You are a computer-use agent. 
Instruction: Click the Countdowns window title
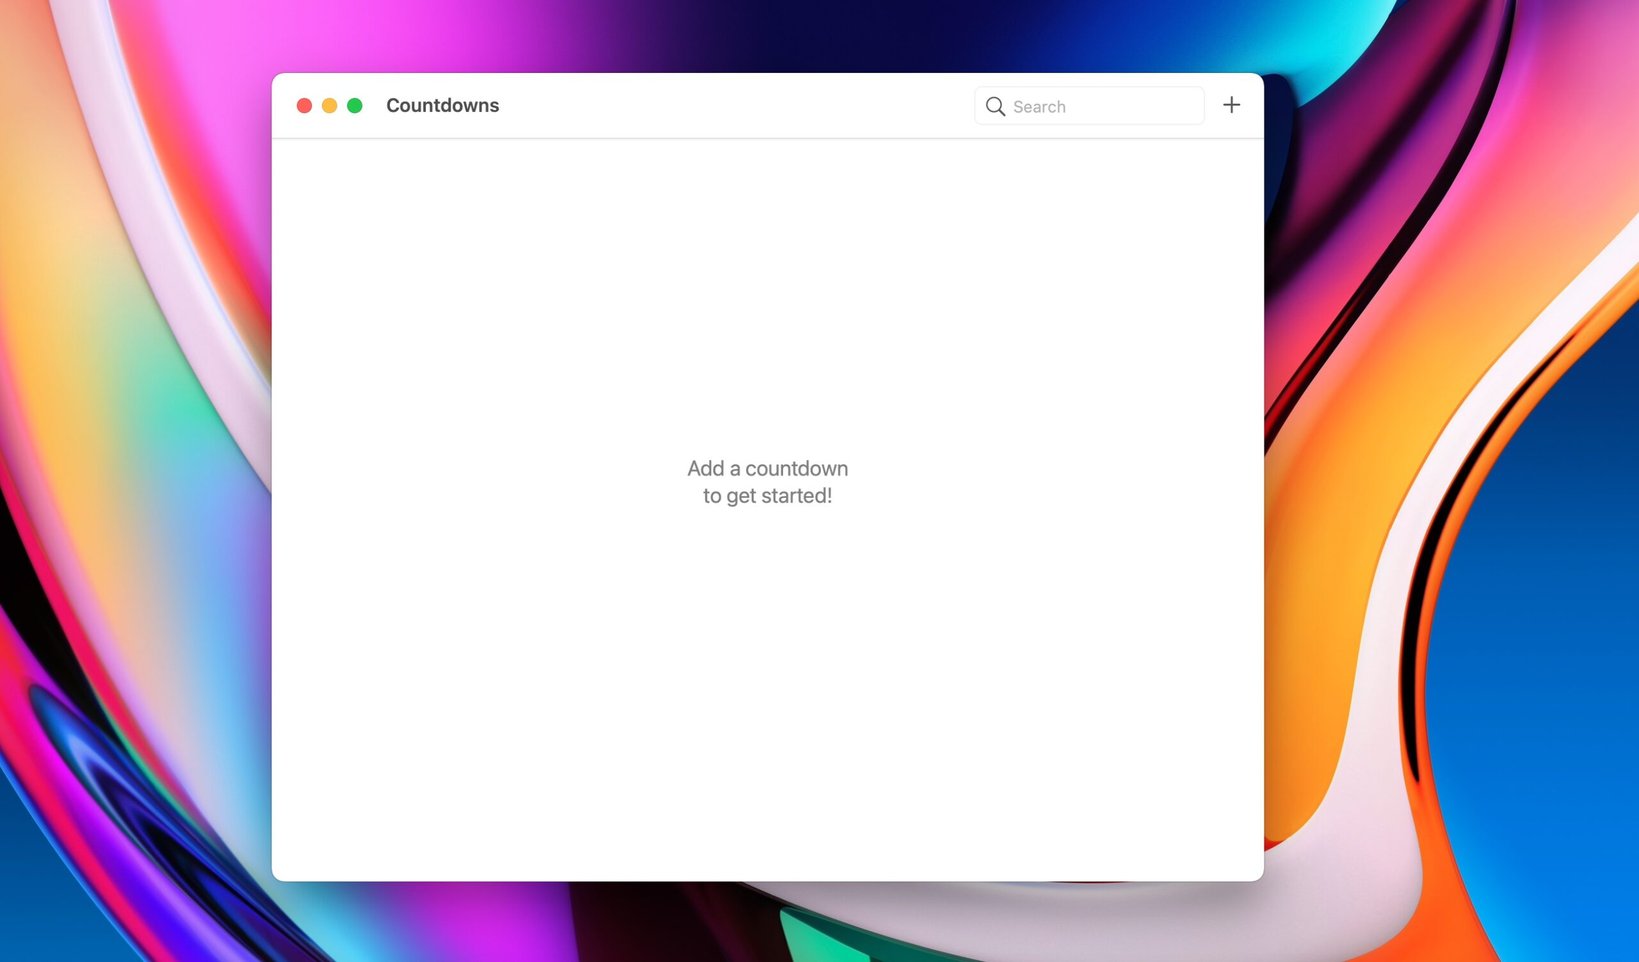pos(442,106)
